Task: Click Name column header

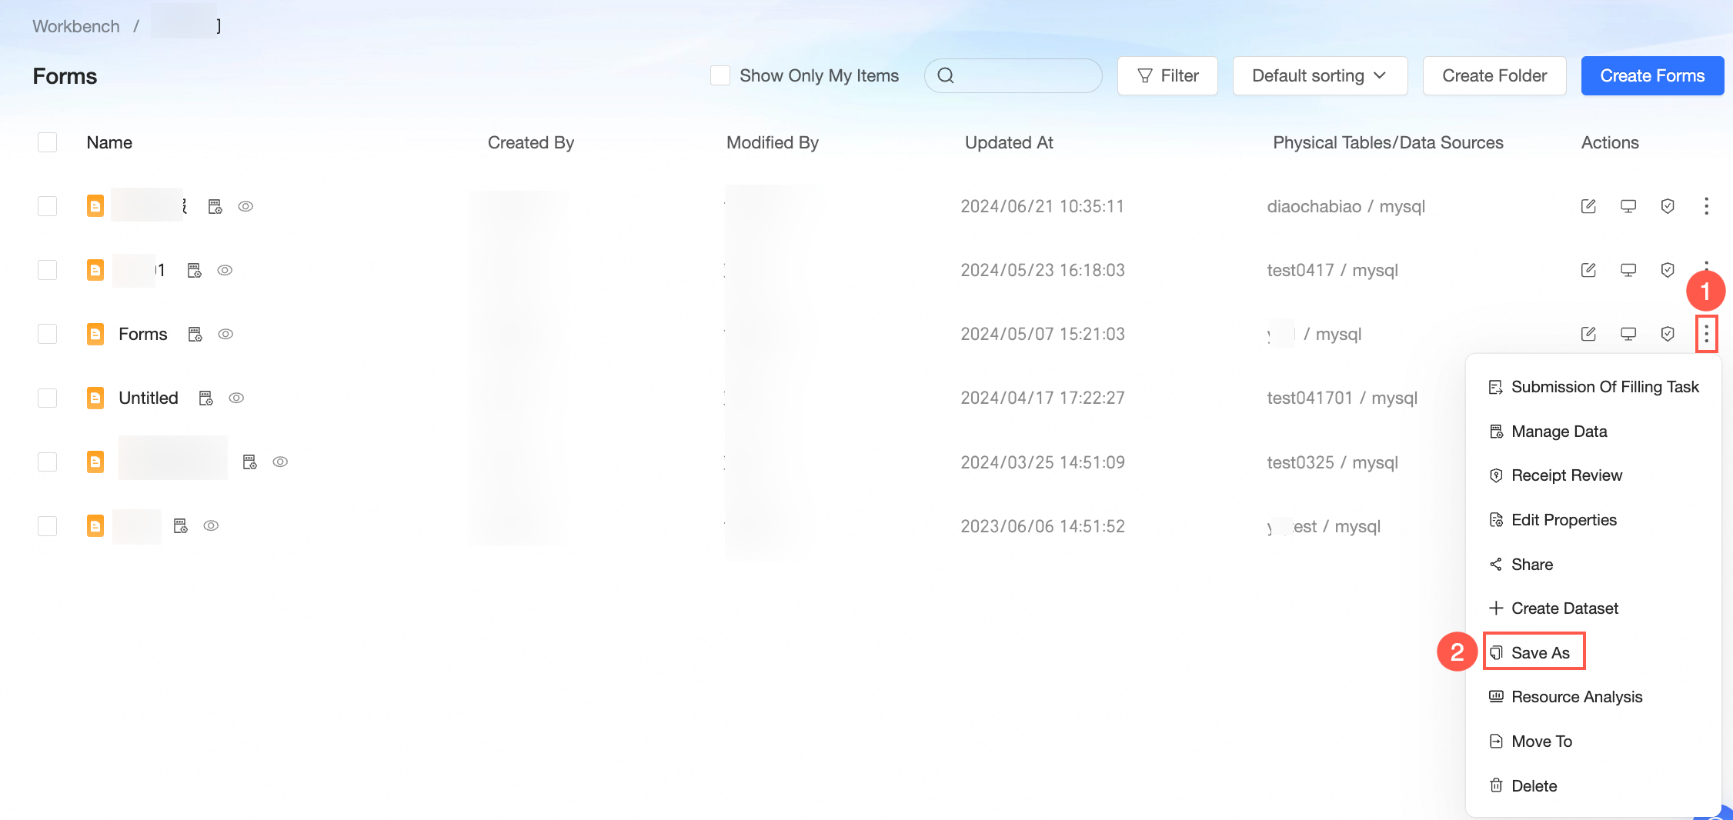Action: tap(109, 142)
